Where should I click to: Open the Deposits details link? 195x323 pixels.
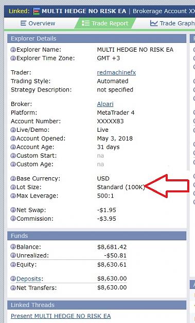(x=29, y=279)
